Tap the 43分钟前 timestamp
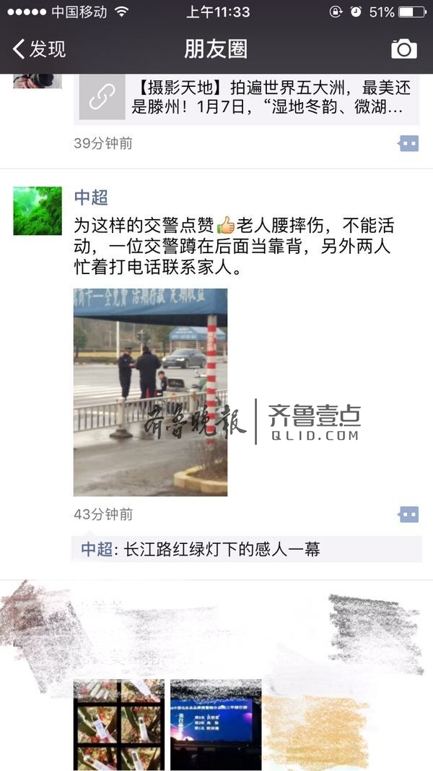 pos(103,514)
